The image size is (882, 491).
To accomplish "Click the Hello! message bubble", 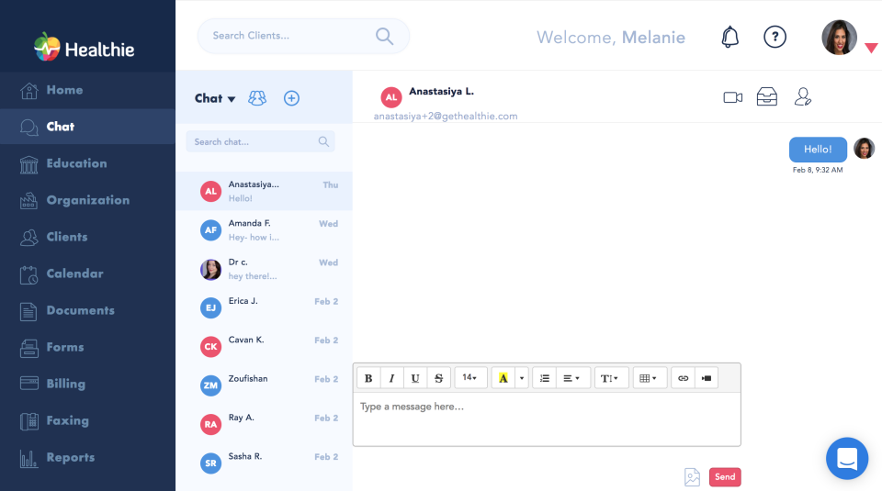I will pyautogui.click(x=818, y=150).
